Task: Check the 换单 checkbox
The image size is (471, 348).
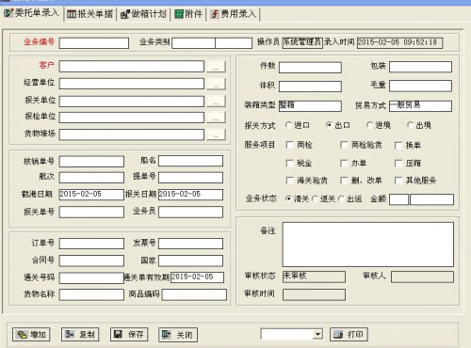Action: point(398,145)
